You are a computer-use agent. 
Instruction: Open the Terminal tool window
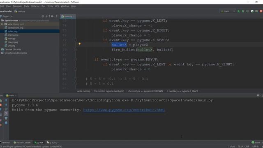(5, 143)
